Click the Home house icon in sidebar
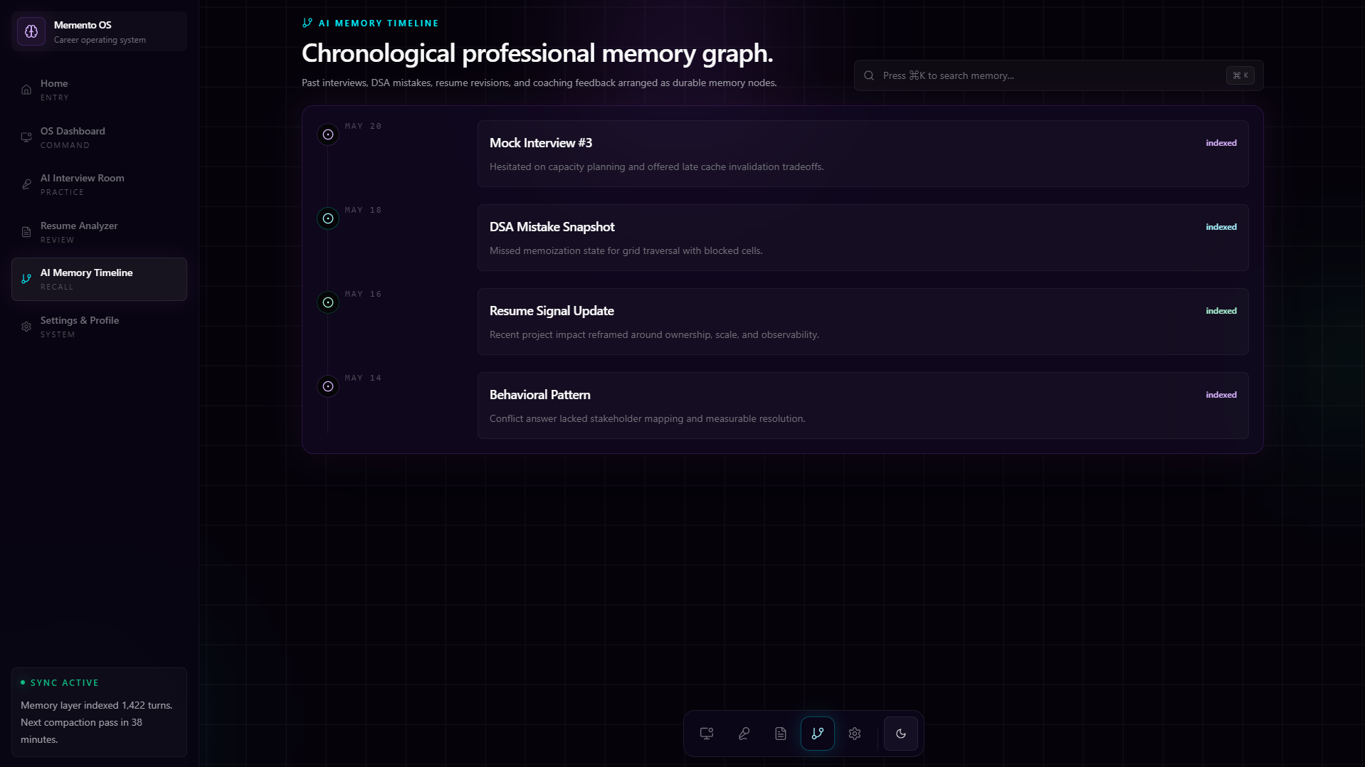 26,90
